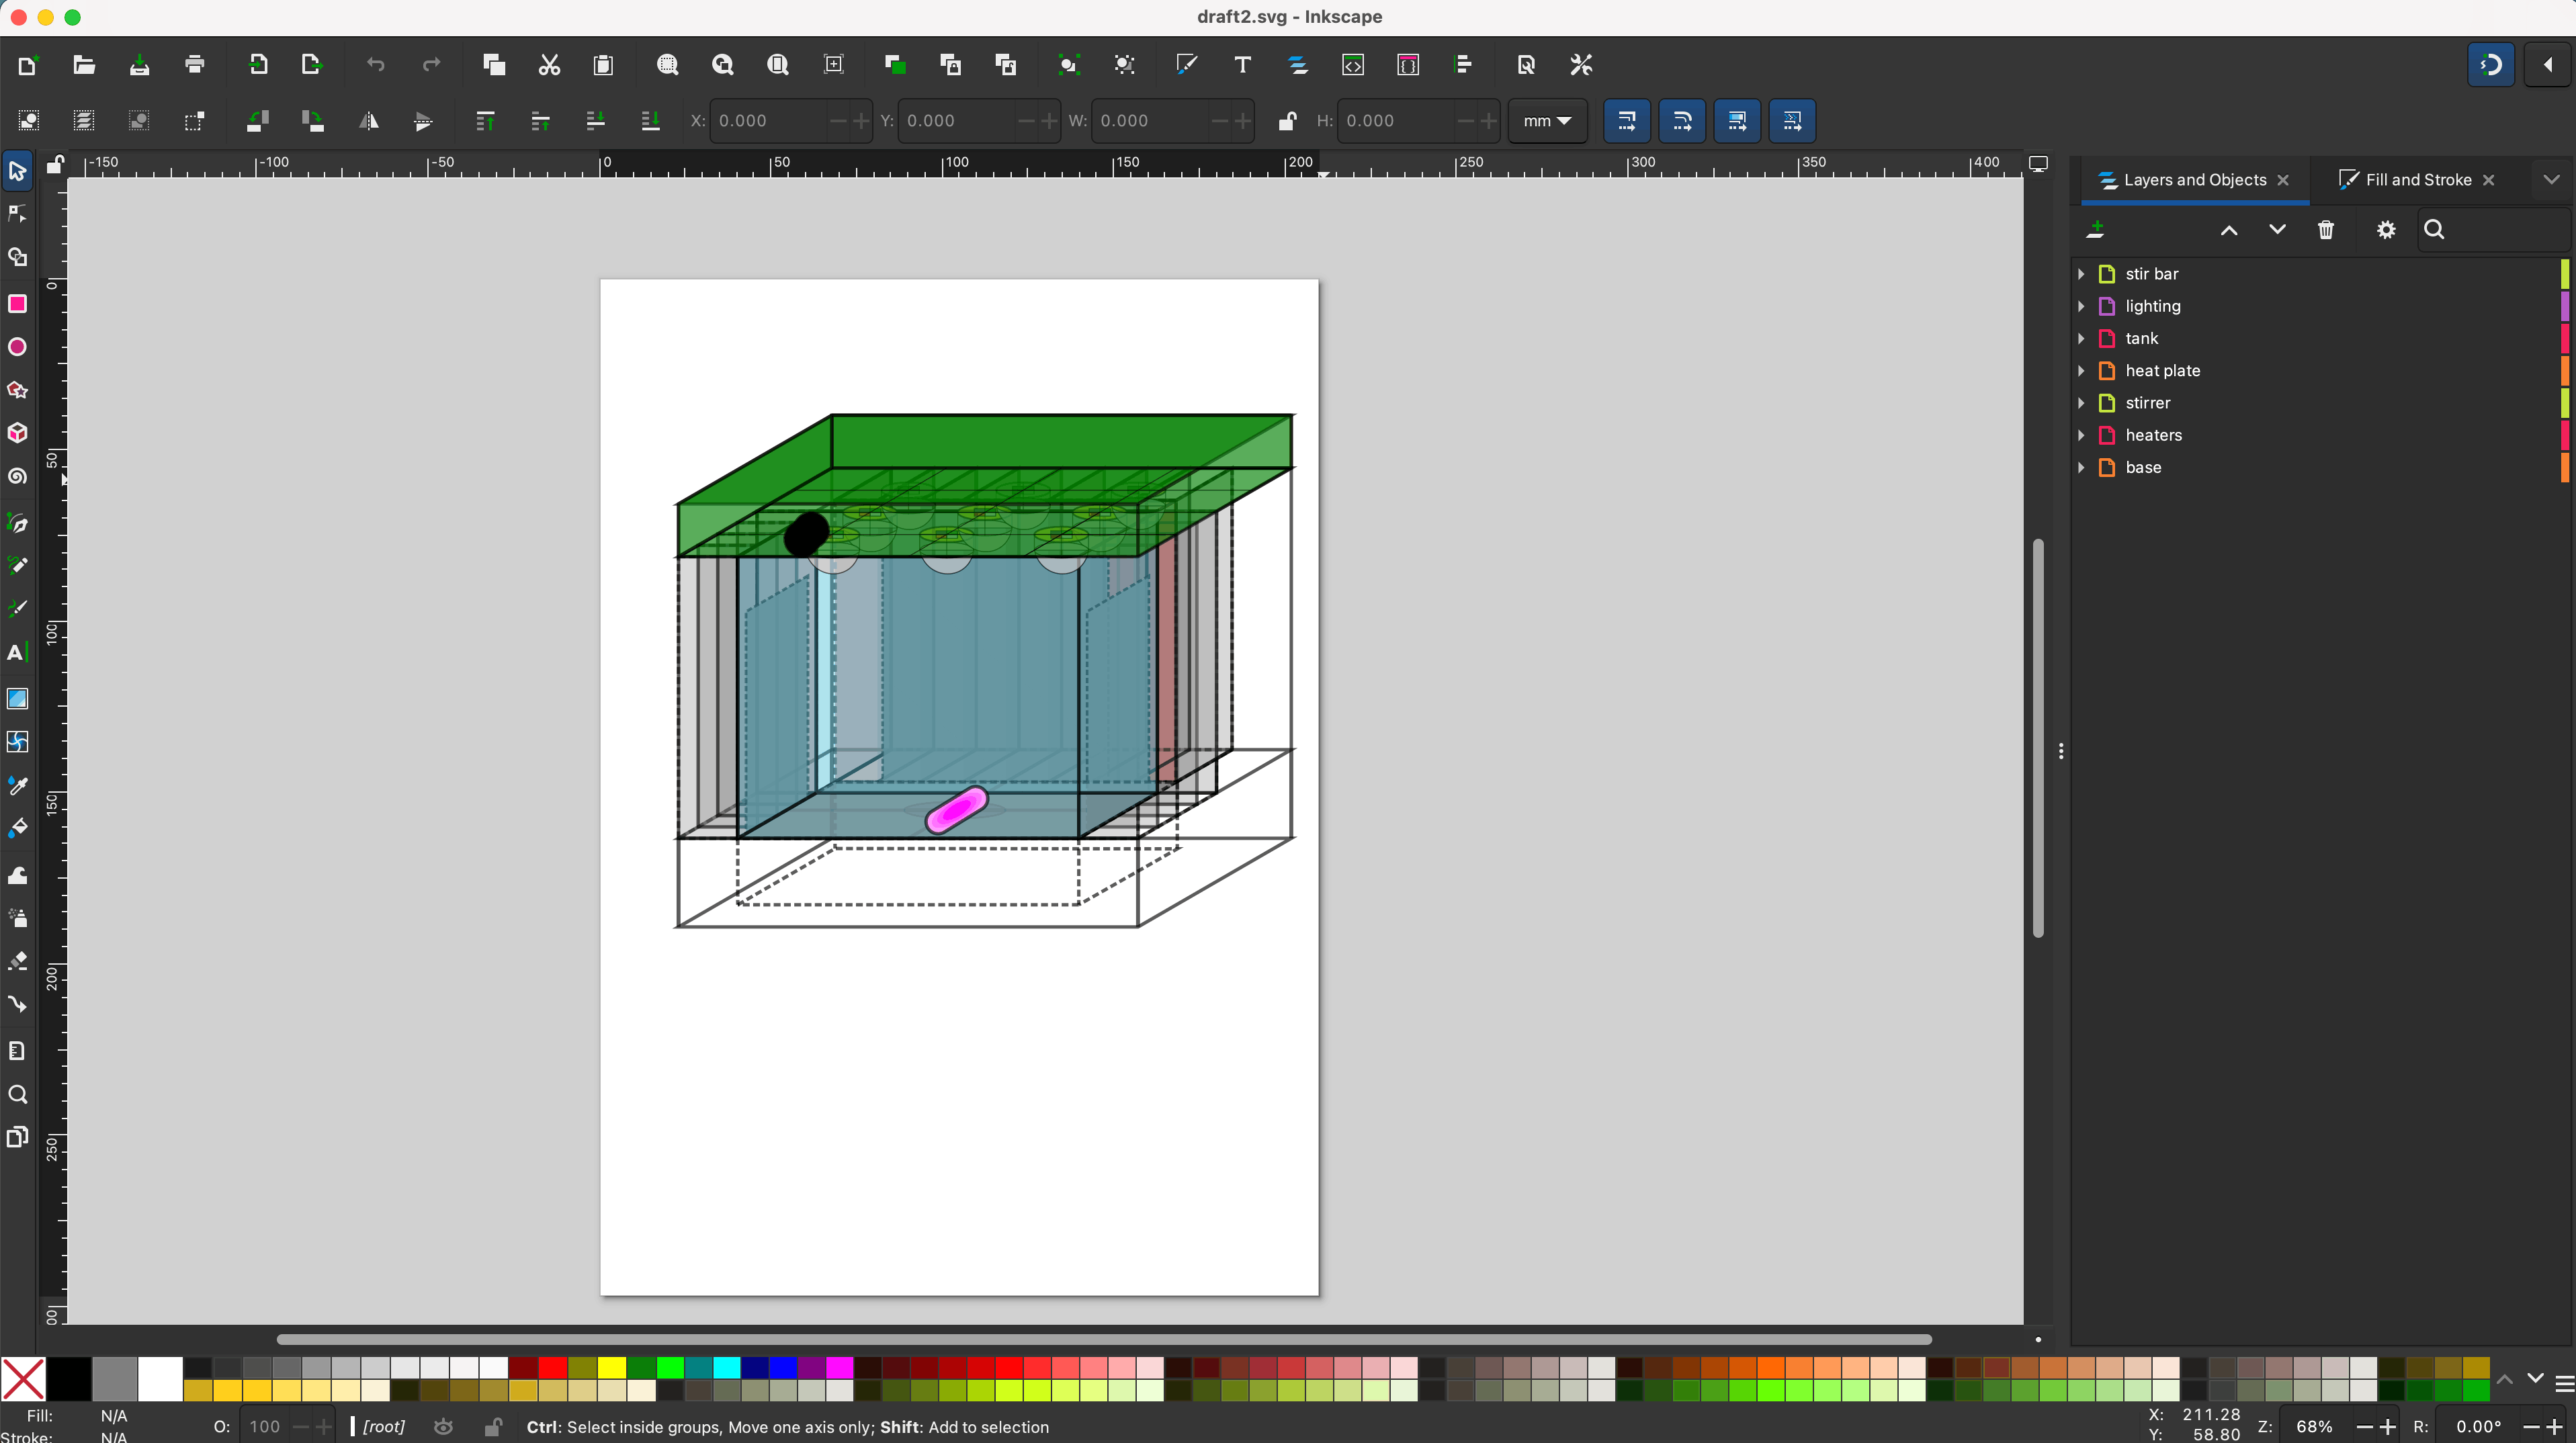Pick the red palette swatch

point(553,1368)
